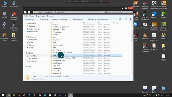
Task: Open the Телевизор VLC shortcut
Action: 145,36
